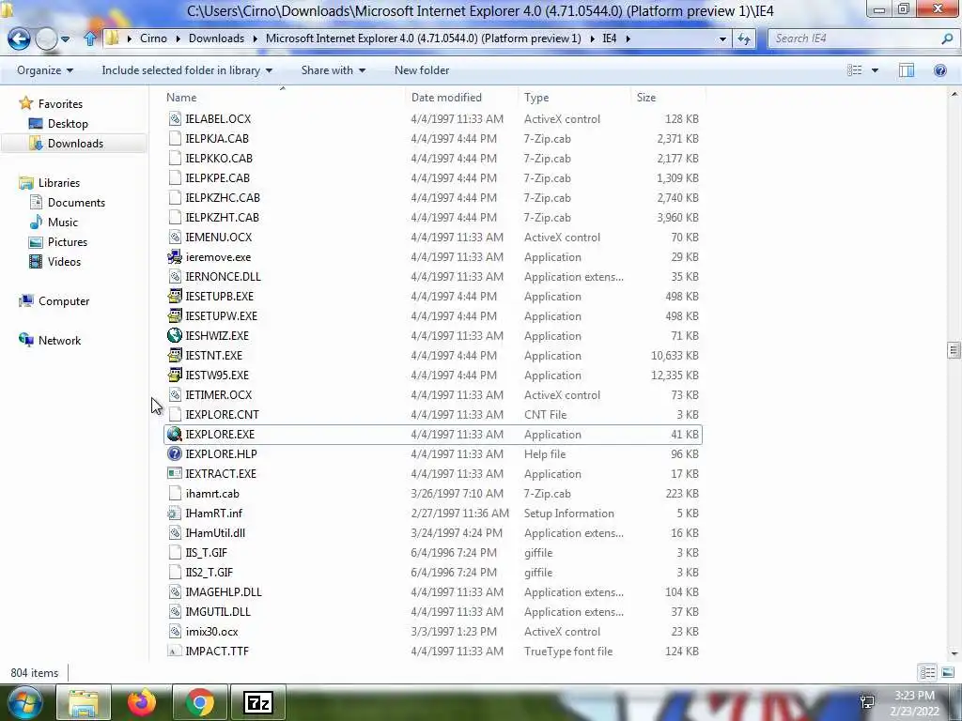962x721 pixels.
Task: Select the IESHWIZ.EXE globe icon
Action: 175,335
